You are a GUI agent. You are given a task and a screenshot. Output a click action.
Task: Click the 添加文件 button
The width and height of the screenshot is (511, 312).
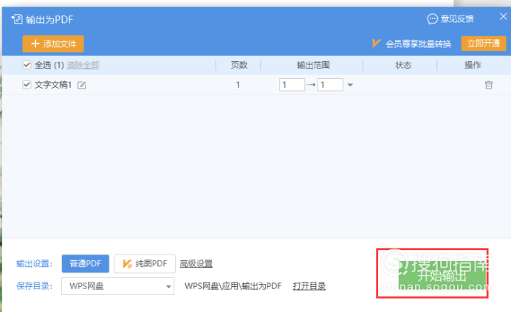pyautogui.click(x=53, y=44)
